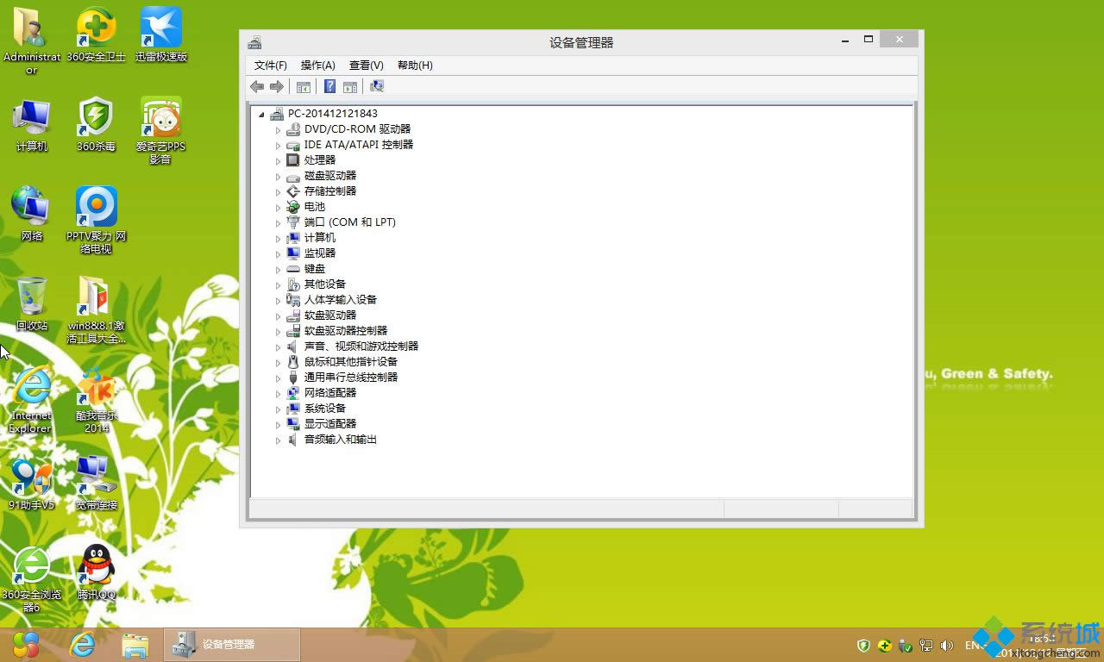Open the 操作(A) menu
Image resolution: width=1104 pixels, height=662 pixels.
pos(317,65)
